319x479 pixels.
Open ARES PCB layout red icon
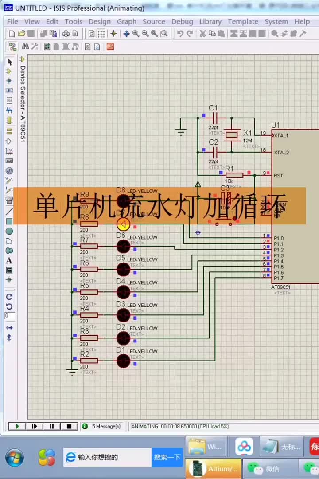click(x=110, y=47)
